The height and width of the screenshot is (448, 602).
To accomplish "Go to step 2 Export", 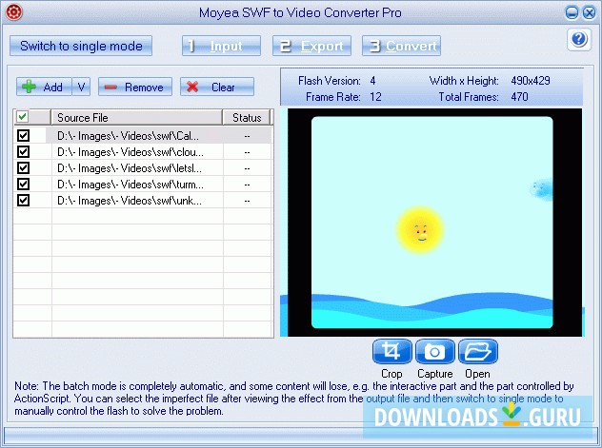I will click(311, 46).
